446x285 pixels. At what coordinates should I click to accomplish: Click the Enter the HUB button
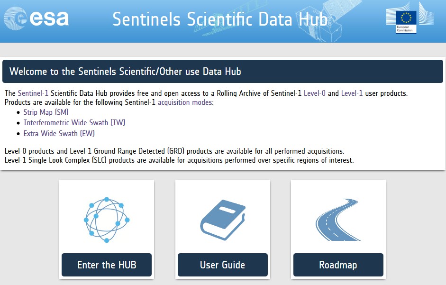[107, 265]
